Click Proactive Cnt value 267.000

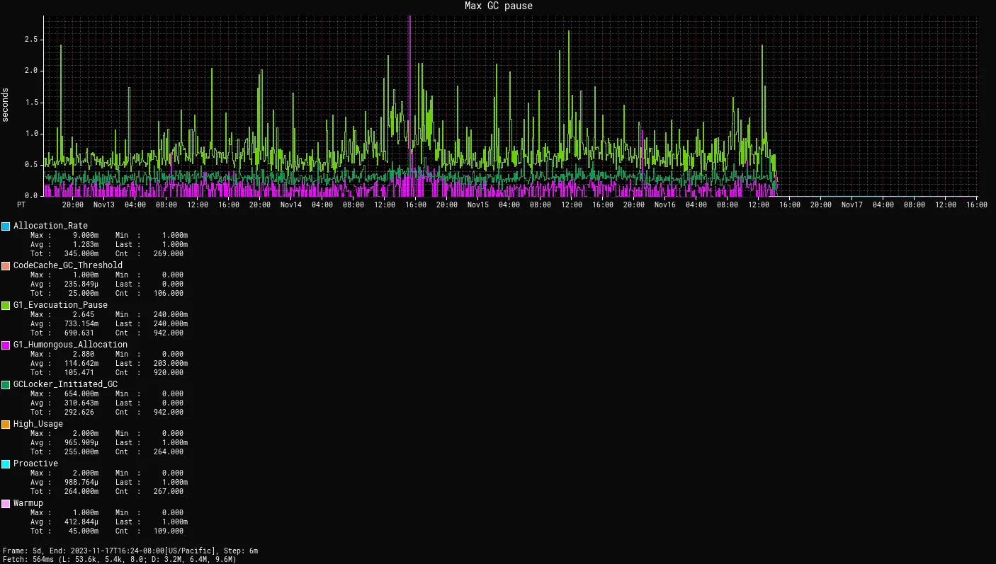pos(169,491)
